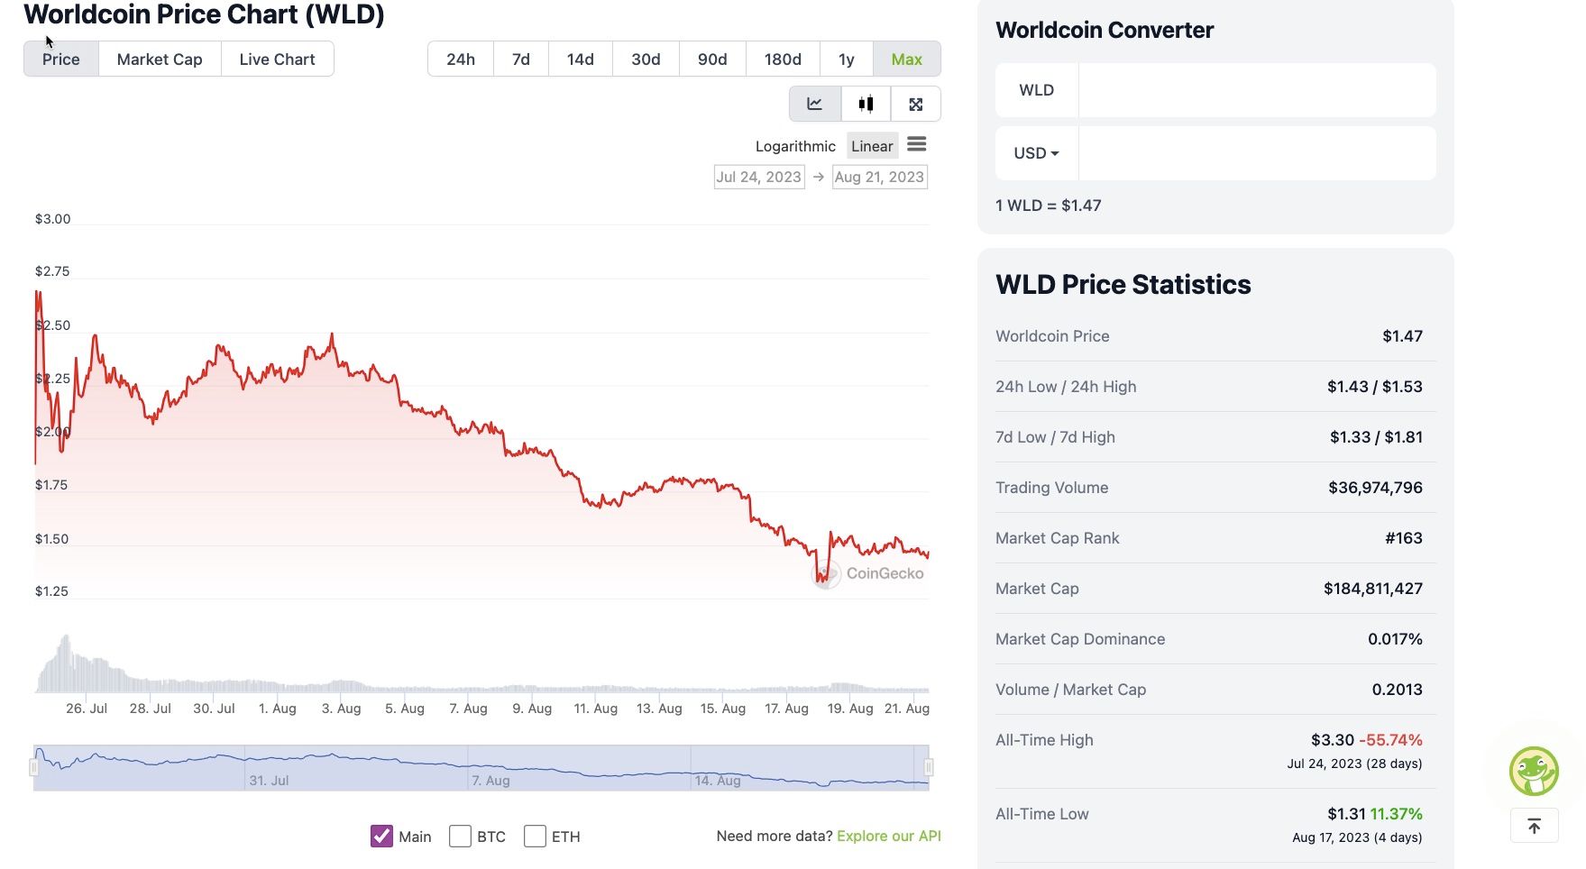
Task: Enable the BTC comparison checkbox
Action: tap(461, 837)
